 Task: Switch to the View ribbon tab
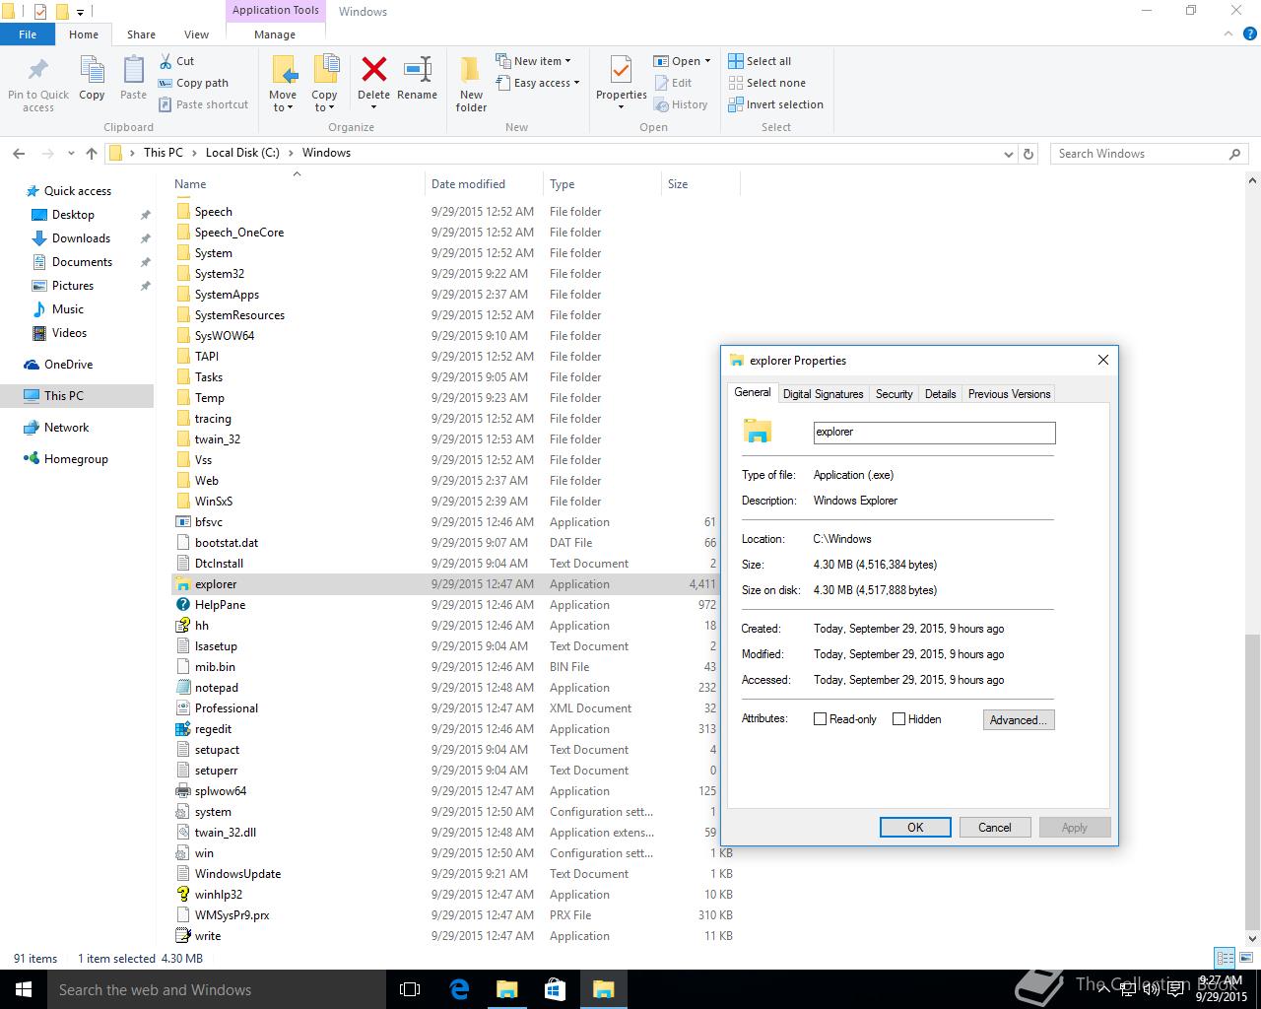tap(196, 34)
